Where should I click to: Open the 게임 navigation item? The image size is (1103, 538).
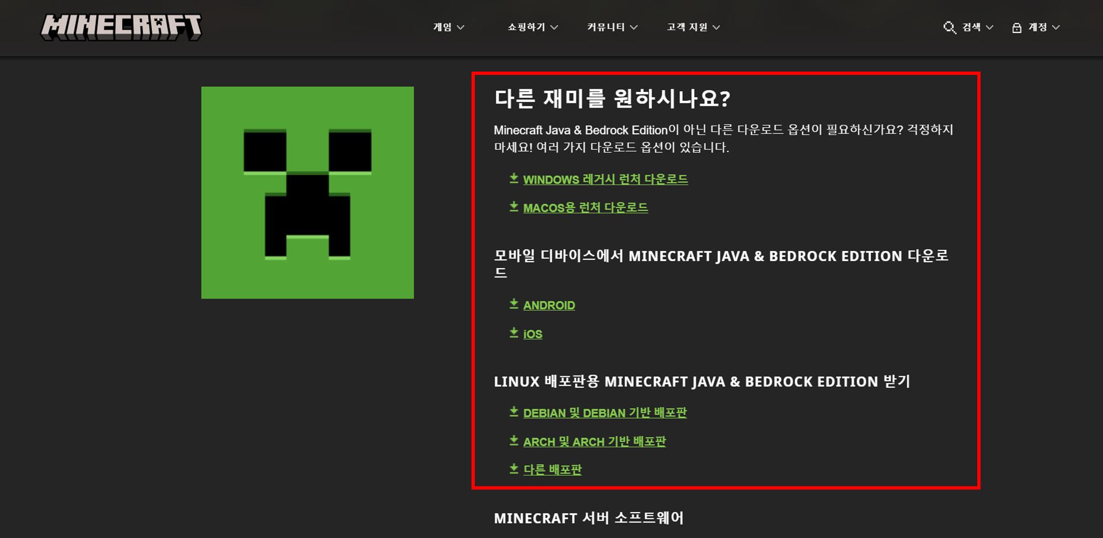442,28
